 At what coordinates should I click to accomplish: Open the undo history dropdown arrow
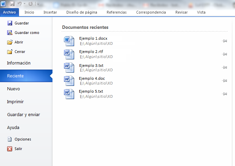coord(24,4)
